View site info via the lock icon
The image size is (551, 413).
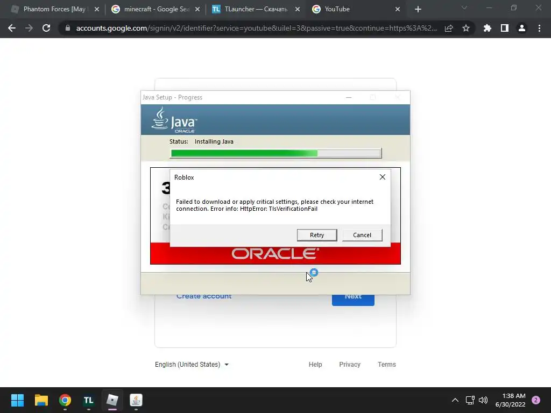[x=68, y=28]
